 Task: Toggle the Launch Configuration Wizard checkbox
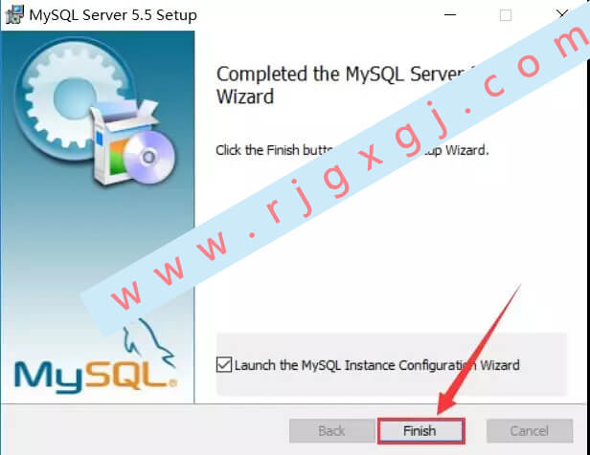tap(224, 365)
